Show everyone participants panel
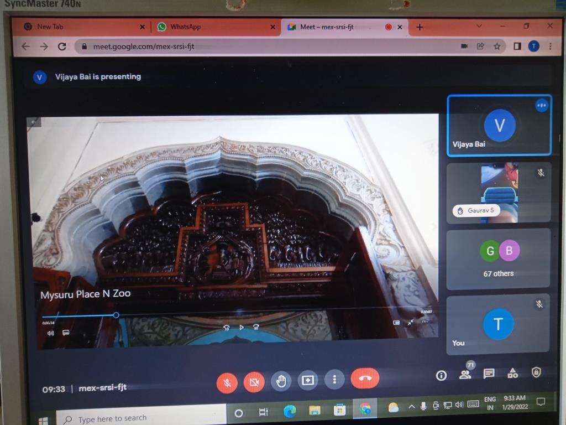The height and width of the screenshot is (425, 566). pyautogui.click(x=465, y=375)
